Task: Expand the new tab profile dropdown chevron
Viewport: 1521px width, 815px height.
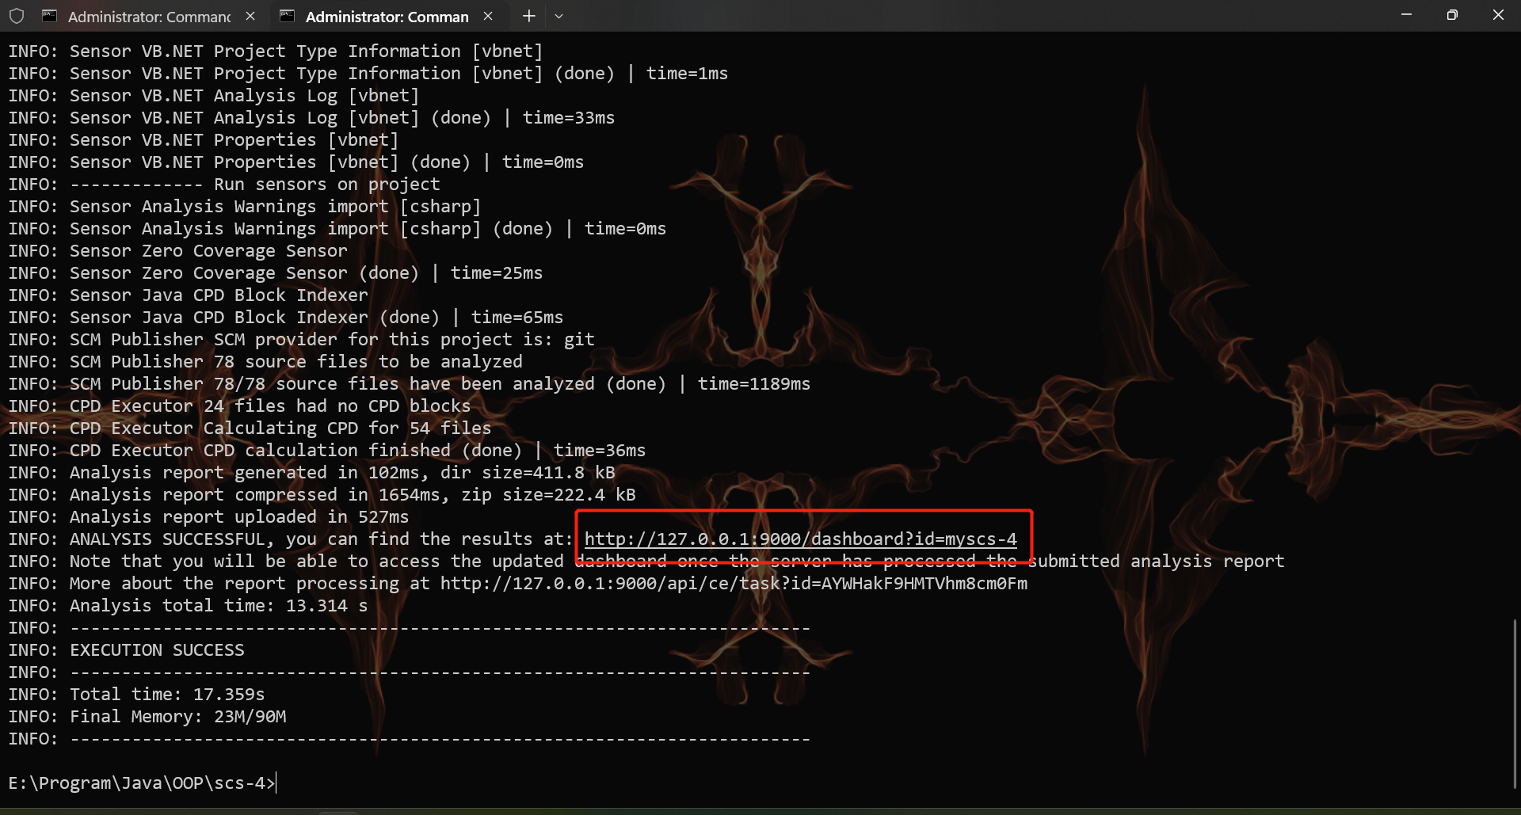Action: click(558, 16)
